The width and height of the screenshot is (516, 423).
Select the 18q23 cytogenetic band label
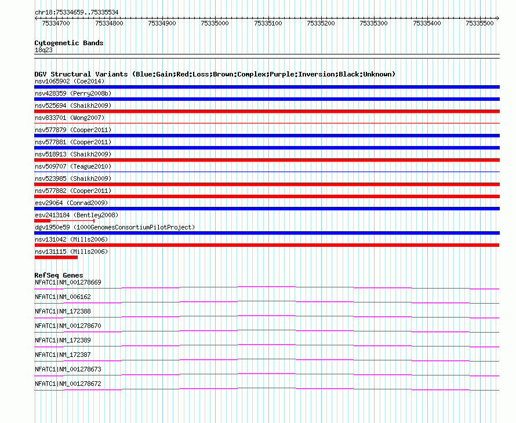tap(43, 50)
